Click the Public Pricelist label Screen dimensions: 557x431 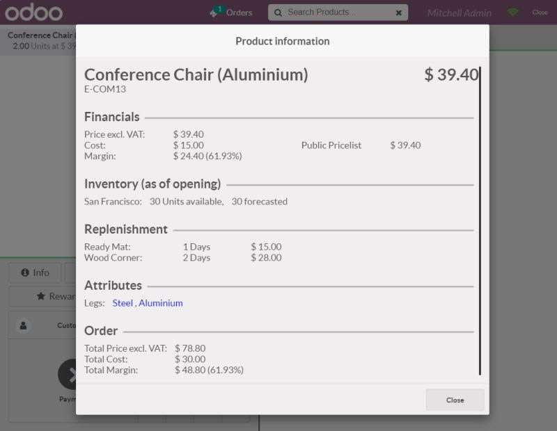[x=331, y=145]
